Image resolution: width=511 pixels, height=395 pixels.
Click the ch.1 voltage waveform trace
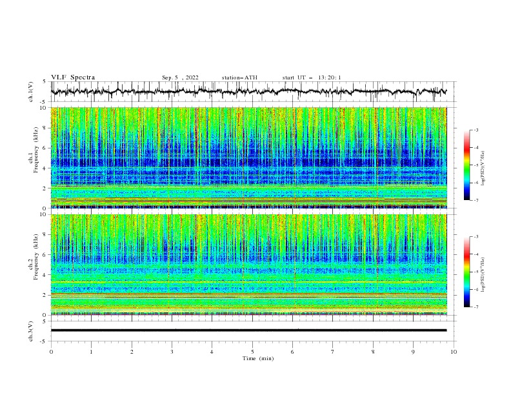coord(248,92)
